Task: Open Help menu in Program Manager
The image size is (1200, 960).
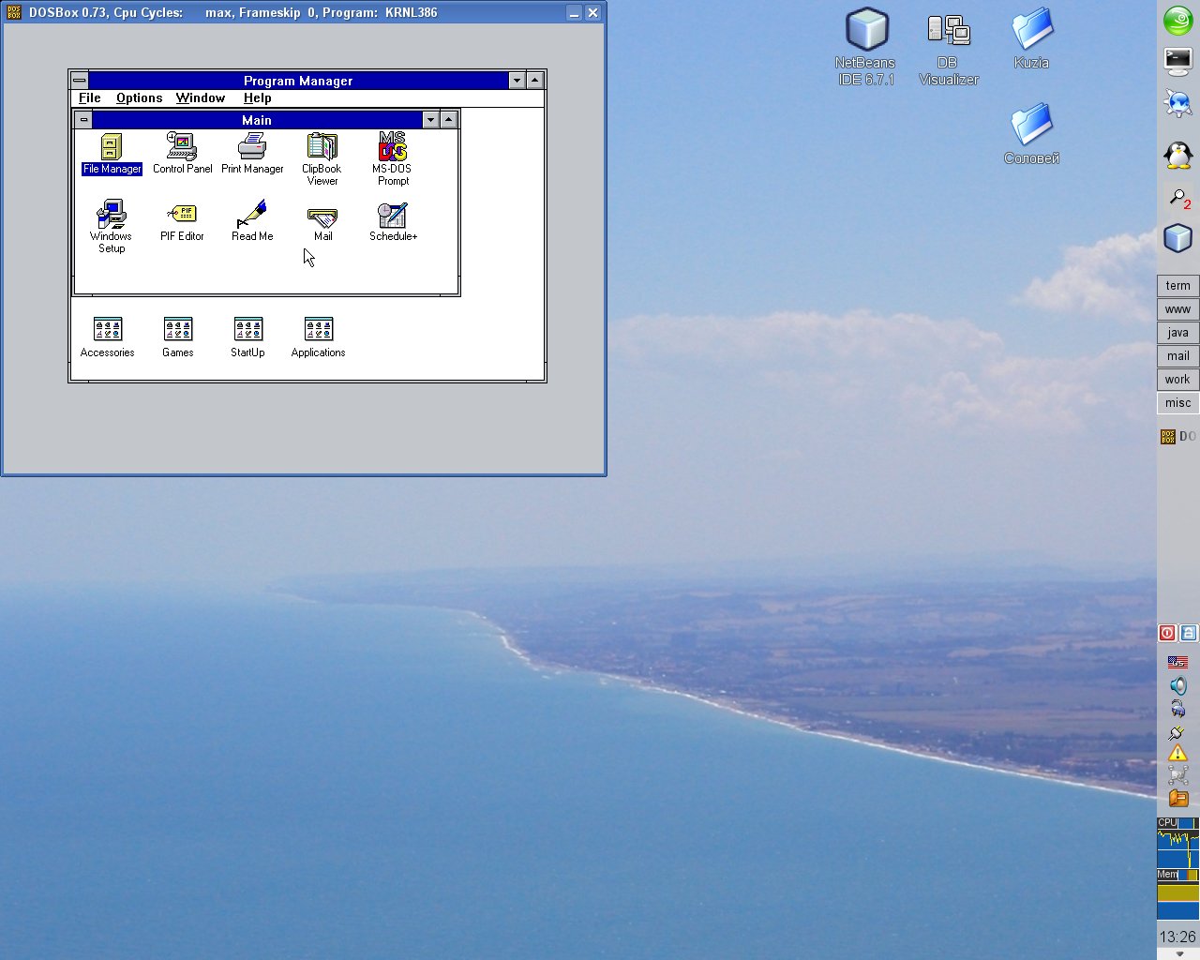Action: click(257, 98)
